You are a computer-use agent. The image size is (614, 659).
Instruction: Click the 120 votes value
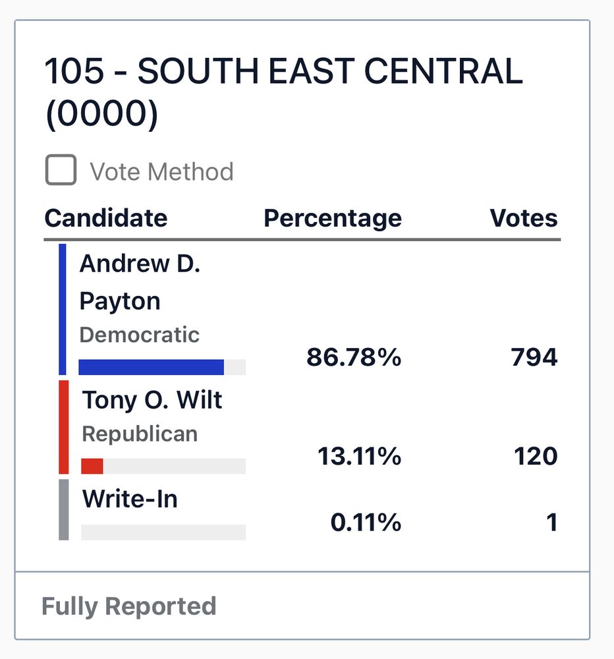tap(536, 456)
